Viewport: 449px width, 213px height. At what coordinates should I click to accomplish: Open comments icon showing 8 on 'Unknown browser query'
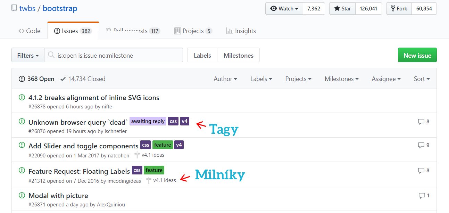pyautogui.click(x=424, y=122)
